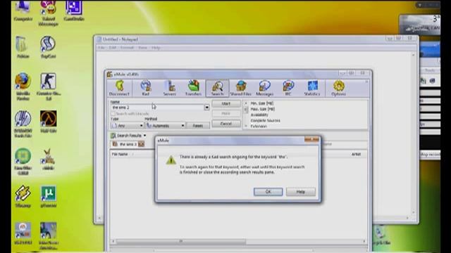Click the warning triangle icon in dialog
The width and height of the screenshot is (451, 253).
[171, 160]
